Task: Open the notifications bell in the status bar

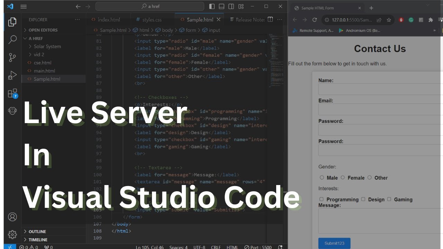Action: pos(280,247)
